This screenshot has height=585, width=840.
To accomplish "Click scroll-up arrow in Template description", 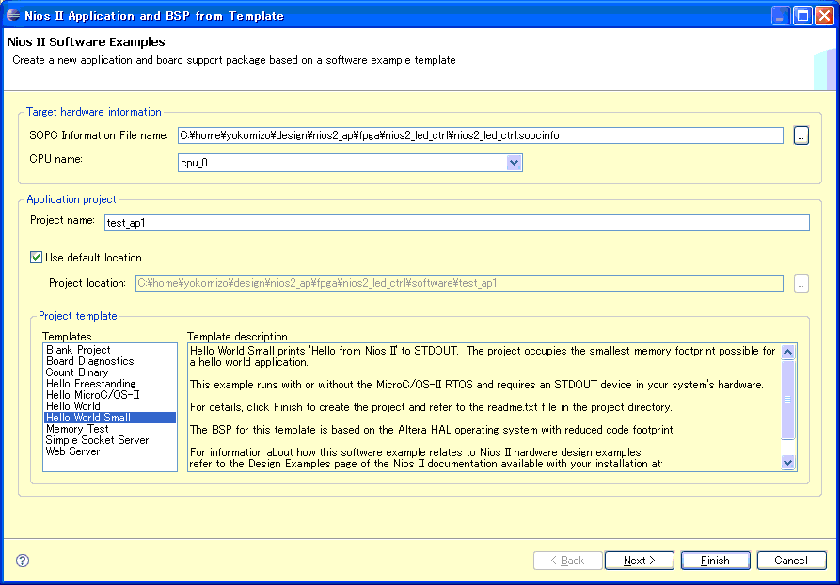I will pos(787,352).
